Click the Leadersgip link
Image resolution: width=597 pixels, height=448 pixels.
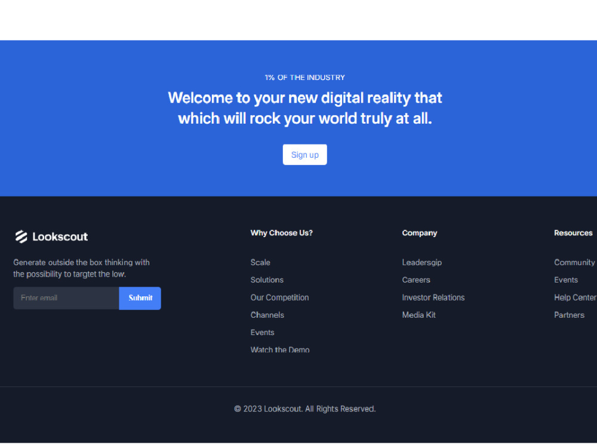(422, 262)
